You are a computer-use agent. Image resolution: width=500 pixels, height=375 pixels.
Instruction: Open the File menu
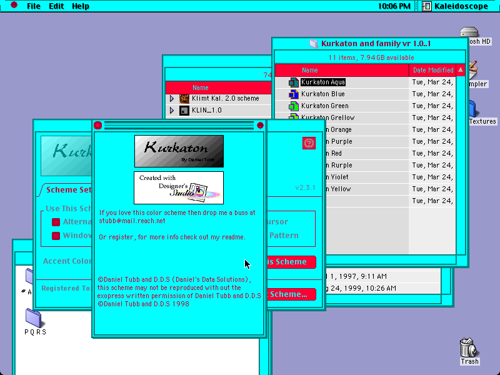click(34, 6)
